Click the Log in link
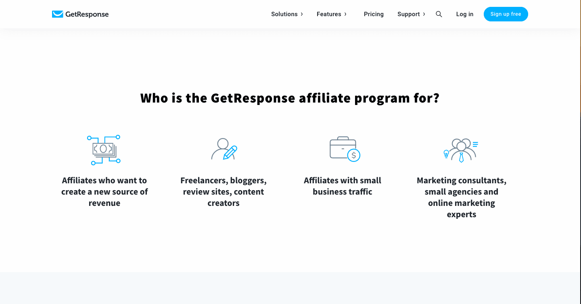Image resolution: width=581 pixels, height=304 pixels. click(465, 14)
